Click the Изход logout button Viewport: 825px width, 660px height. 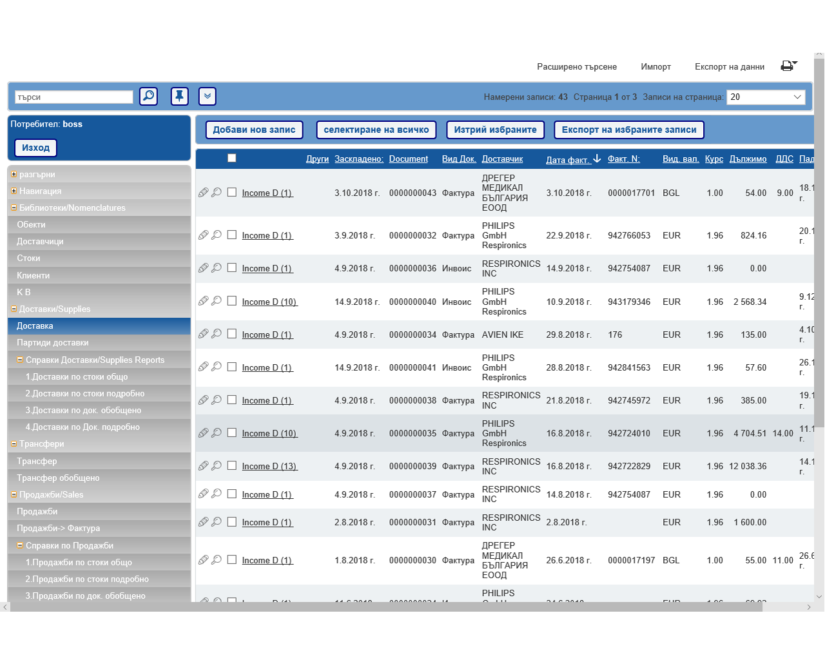35,148
